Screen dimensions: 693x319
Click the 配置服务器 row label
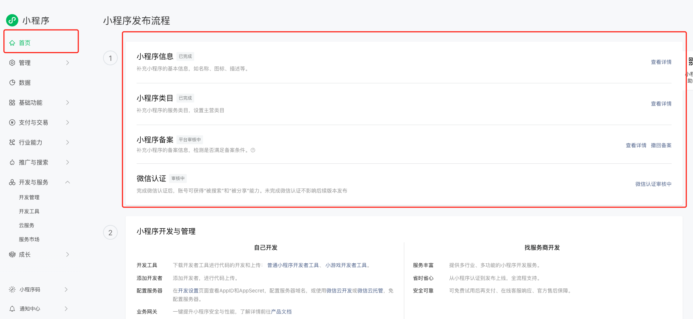[150, 291]
